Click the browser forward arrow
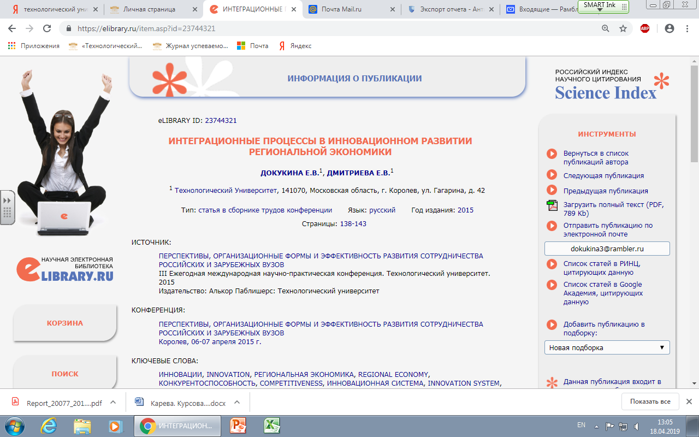This screenshot has height=437, width=699. tap(29, 28)
